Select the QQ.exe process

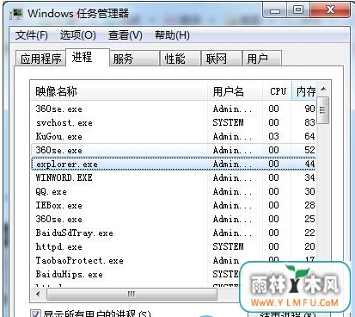[174, 191]
